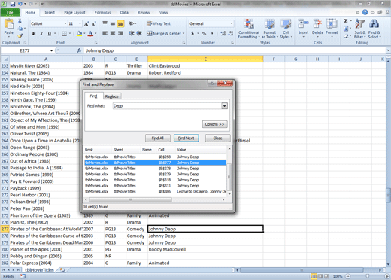Click the Orientation text rotation icon
391x280 pixels.
click(x=132, y=23)
